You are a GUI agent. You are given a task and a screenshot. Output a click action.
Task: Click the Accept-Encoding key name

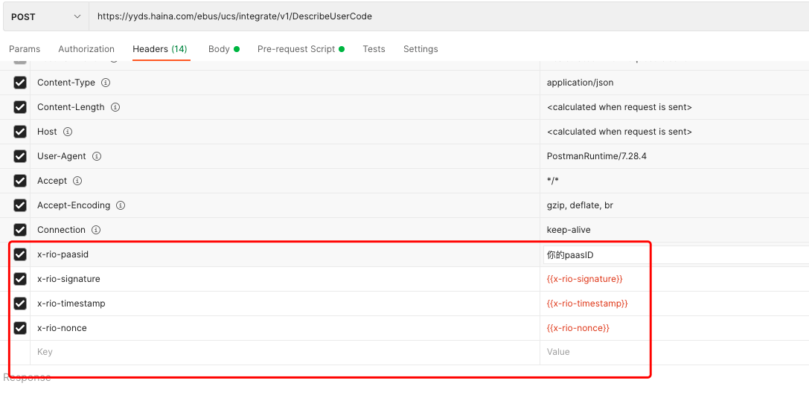point(74,205)
